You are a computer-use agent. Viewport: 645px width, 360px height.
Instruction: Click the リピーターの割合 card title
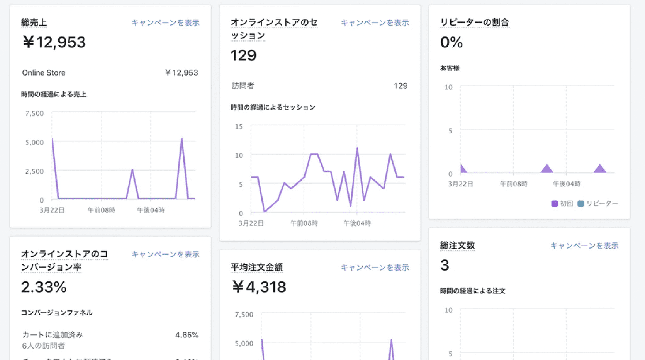click(x=474, y=22)
